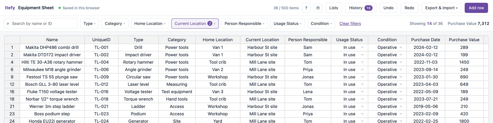Click the bug report icon button

318,8
